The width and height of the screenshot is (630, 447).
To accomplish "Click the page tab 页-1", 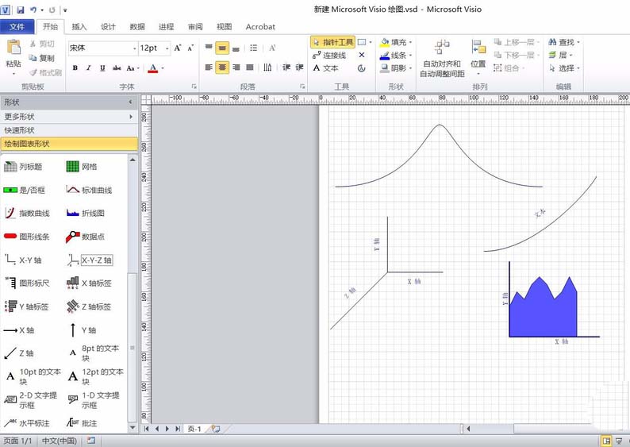I will [194, 429].
